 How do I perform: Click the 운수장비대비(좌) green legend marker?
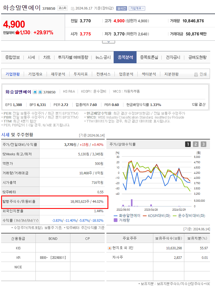(175, 216)
